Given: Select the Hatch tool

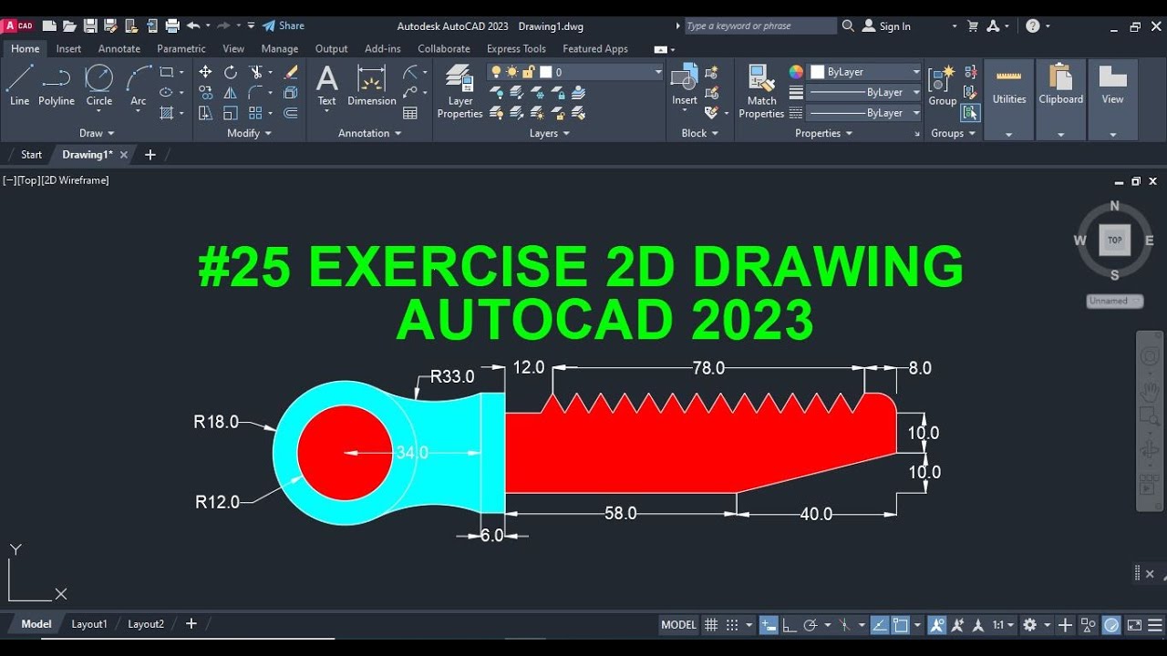Looking at the screenshot, I should pyautogui.click(x=167, y=113).
